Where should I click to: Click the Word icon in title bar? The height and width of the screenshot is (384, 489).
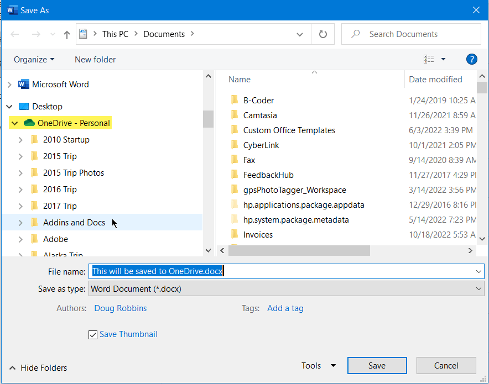click(x=12, y=10)
